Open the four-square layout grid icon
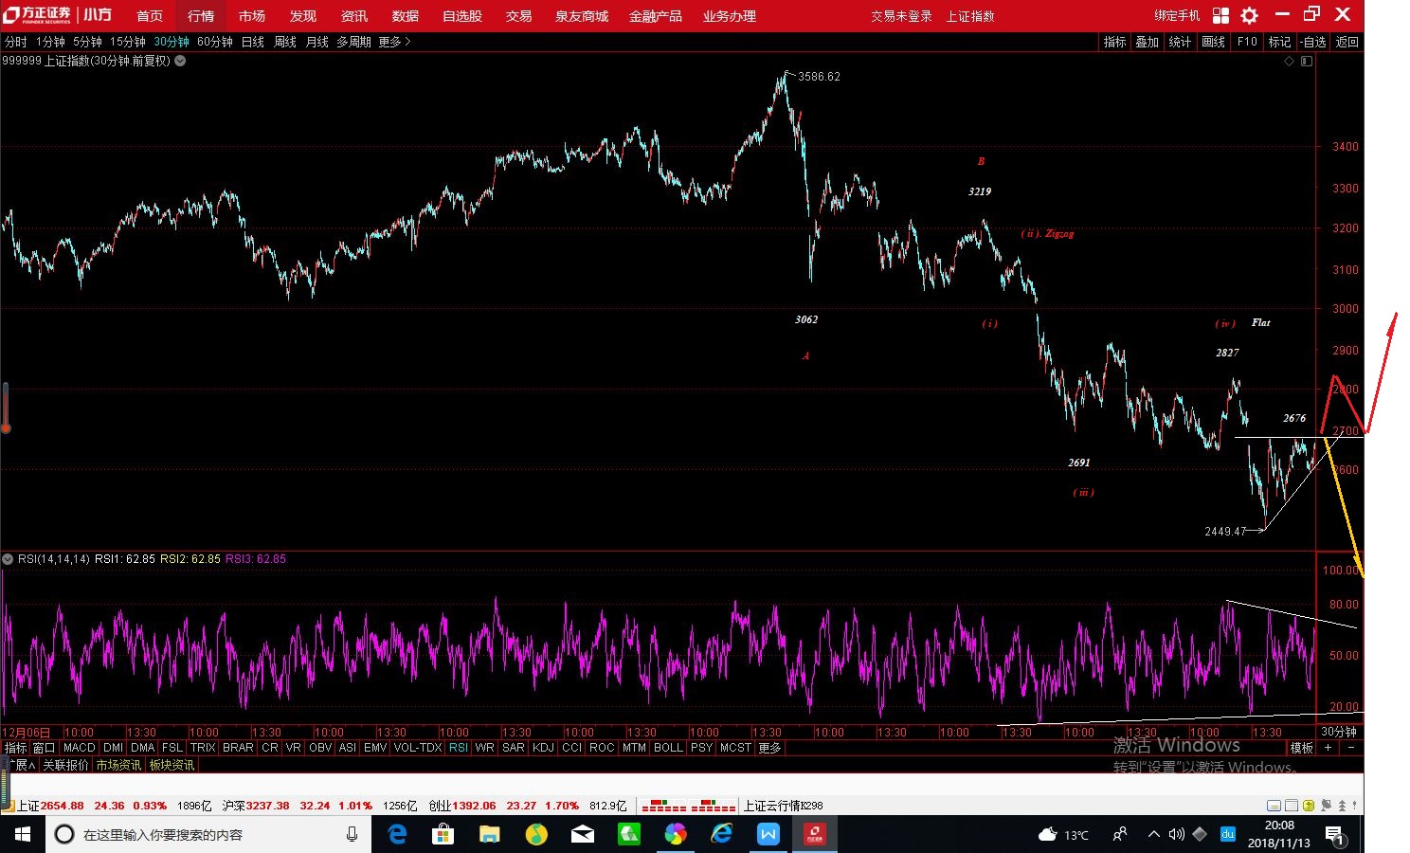This screenshot has height=853, width=1410. [x=1220, y=15]
